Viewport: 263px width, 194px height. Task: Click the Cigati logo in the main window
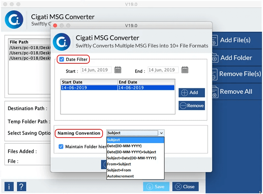tap(14, 19)
